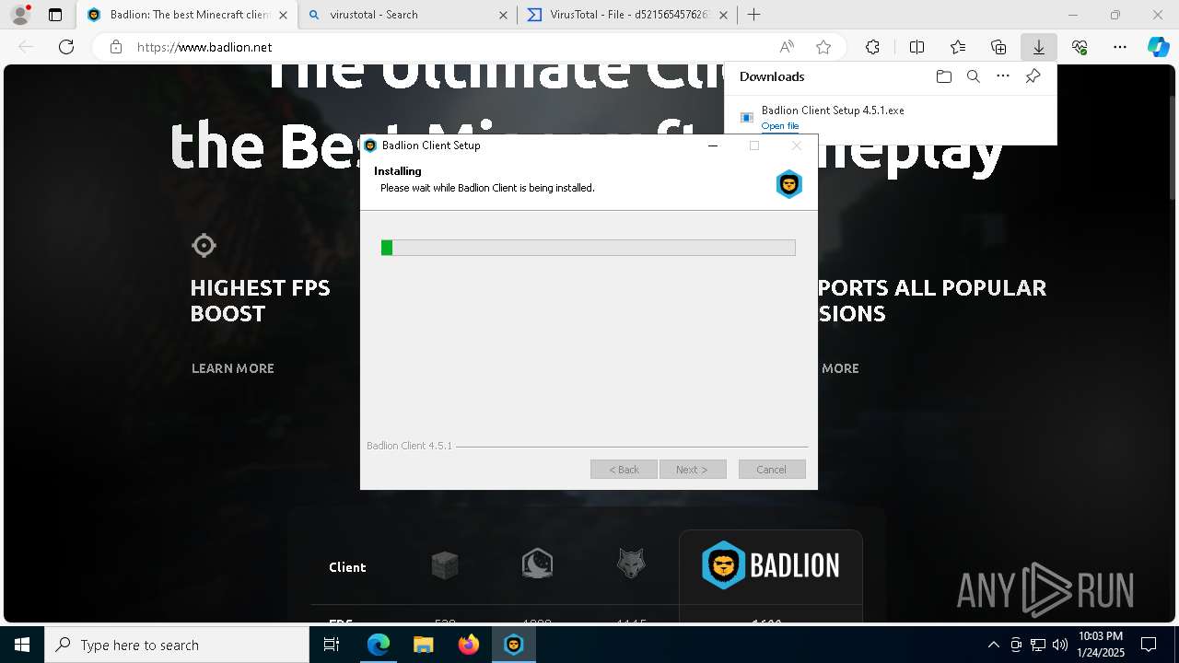Click the browser refresh button
Image resolution: width=1179 pixels, height=663 pixels.
66,47
